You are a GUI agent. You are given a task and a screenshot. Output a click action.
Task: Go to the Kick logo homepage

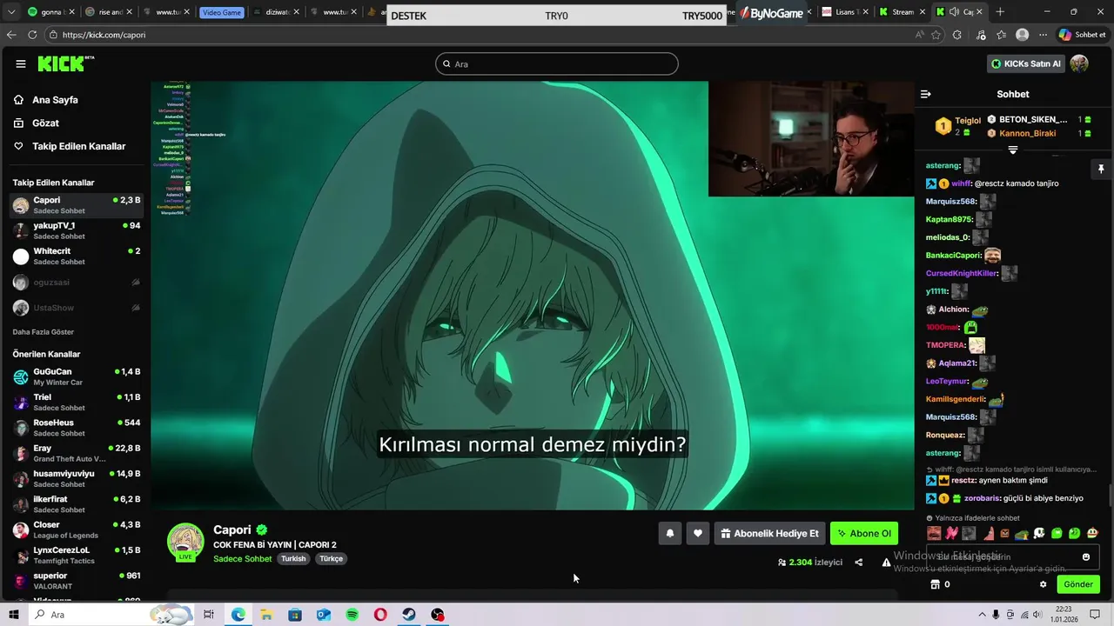[x=66, y=63]
